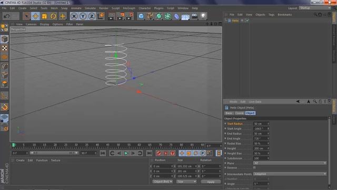This screenshot has height=190, width=337.
Task: Toggle X axis lock
Action: (74, 16)
